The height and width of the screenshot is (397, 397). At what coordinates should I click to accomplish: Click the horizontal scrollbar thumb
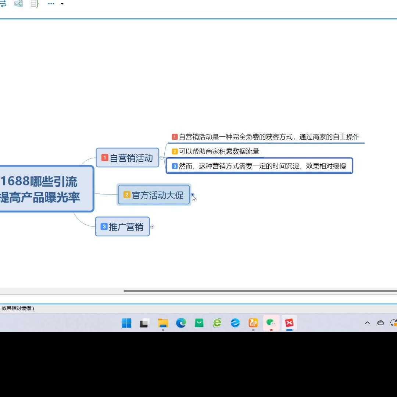tap(260, 291)
